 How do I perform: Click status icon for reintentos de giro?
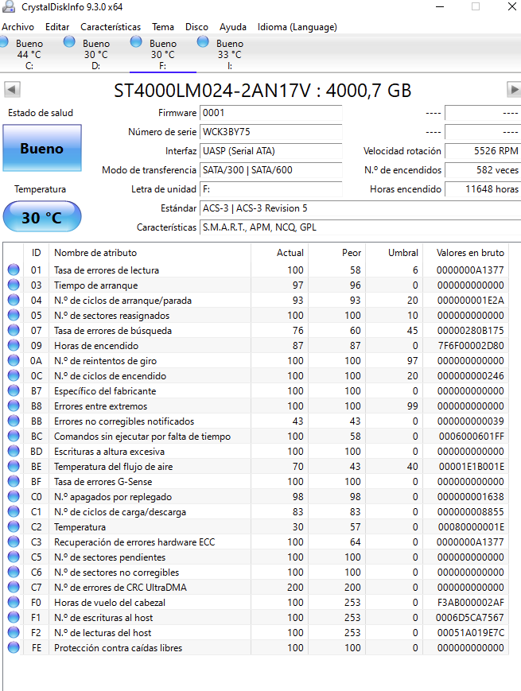coord(14,360)
